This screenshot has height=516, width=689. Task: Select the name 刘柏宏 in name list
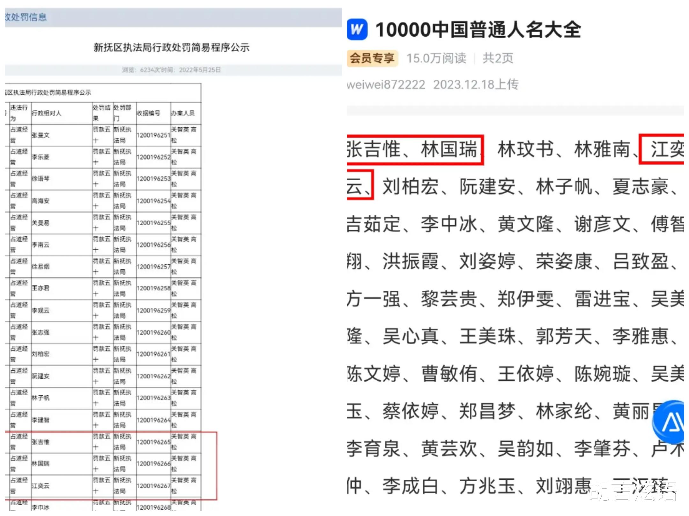(411, 187)
